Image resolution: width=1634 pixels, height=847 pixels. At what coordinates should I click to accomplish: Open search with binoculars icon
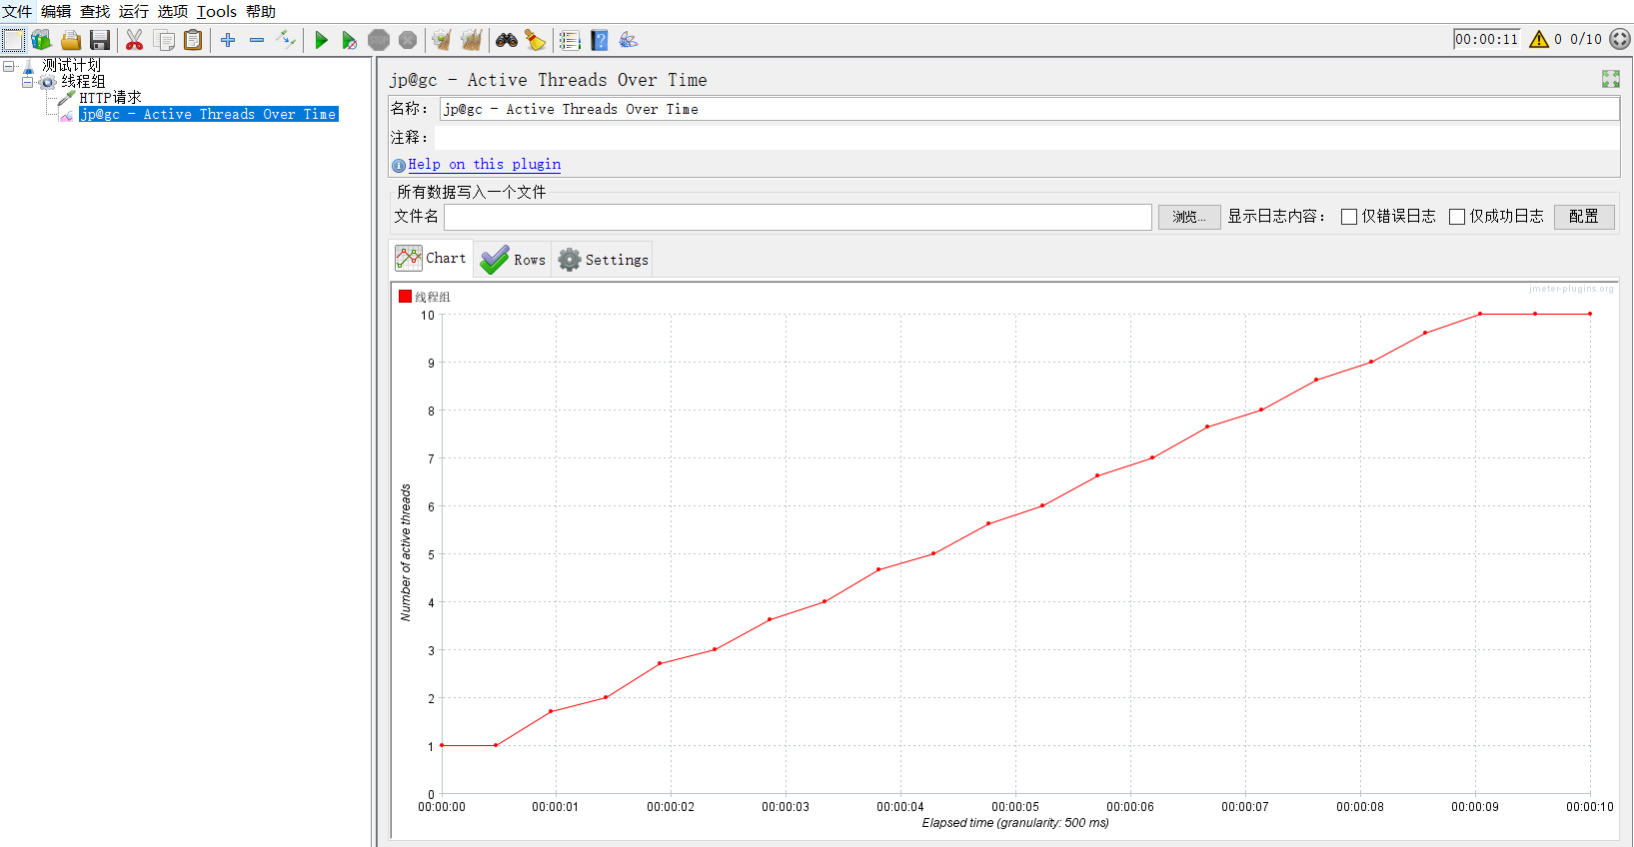507,40
